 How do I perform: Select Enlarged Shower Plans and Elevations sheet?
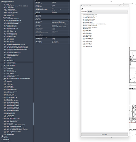[15, 49]
